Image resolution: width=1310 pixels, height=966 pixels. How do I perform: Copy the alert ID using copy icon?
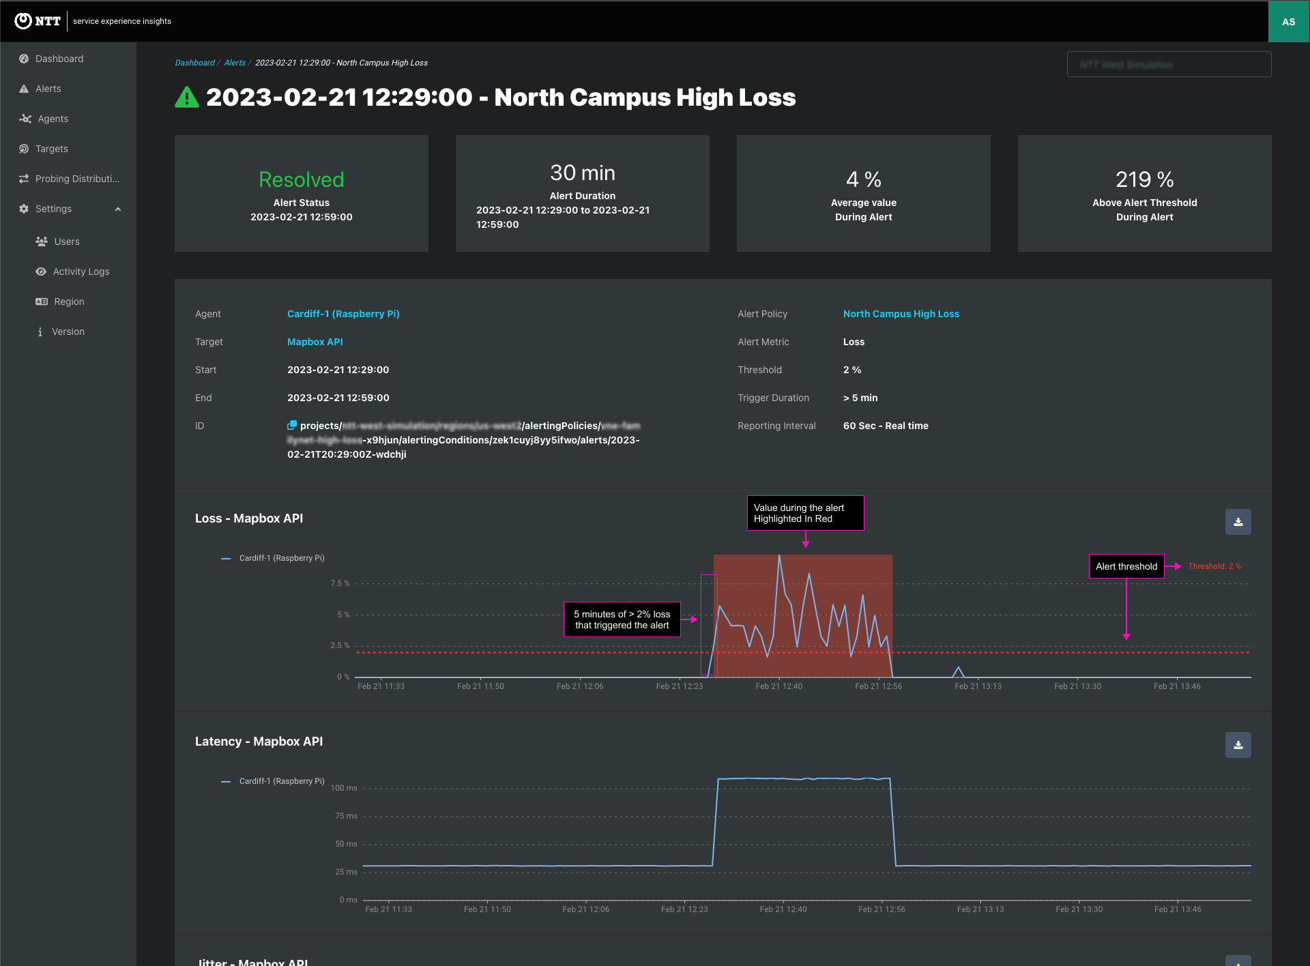coord(292,425)
